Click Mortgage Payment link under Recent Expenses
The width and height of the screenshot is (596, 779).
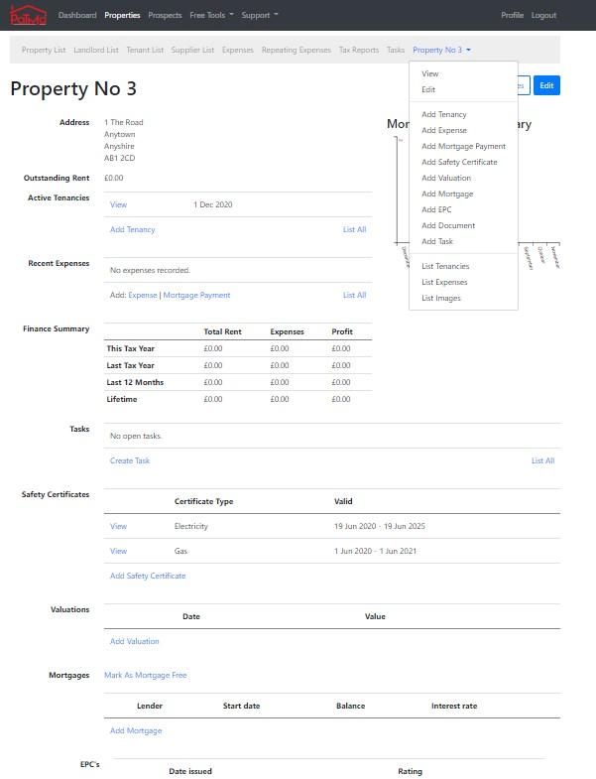(196, 295)
